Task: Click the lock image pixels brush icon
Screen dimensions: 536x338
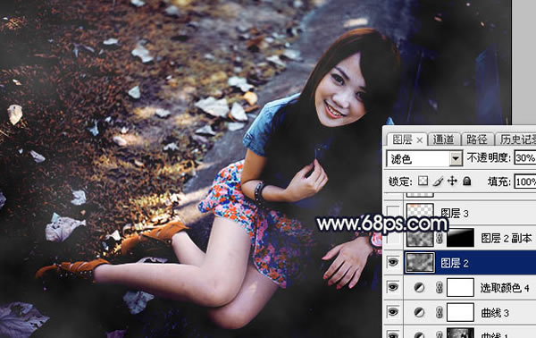Action: click(438, 181)
